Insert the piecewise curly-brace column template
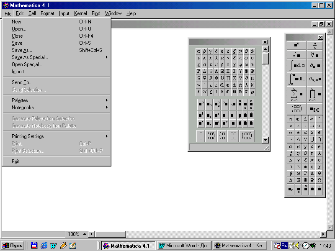Viewport: 335px width, 251px height. tap(222, 136)
